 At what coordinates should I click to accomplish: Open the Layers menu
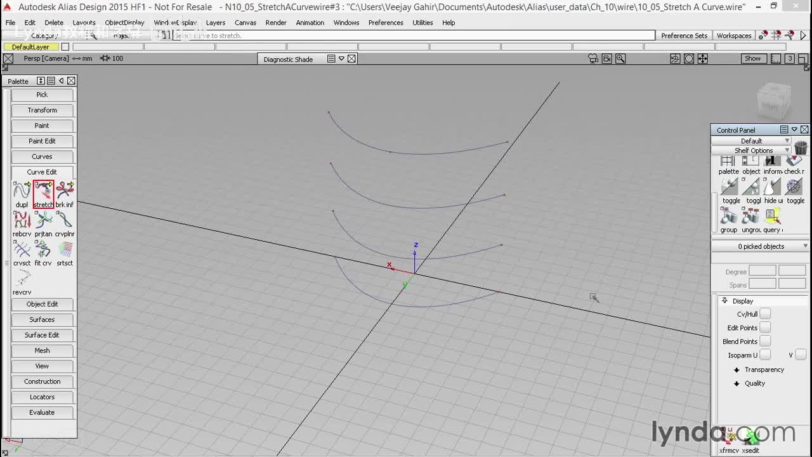[x=216, y=22]
